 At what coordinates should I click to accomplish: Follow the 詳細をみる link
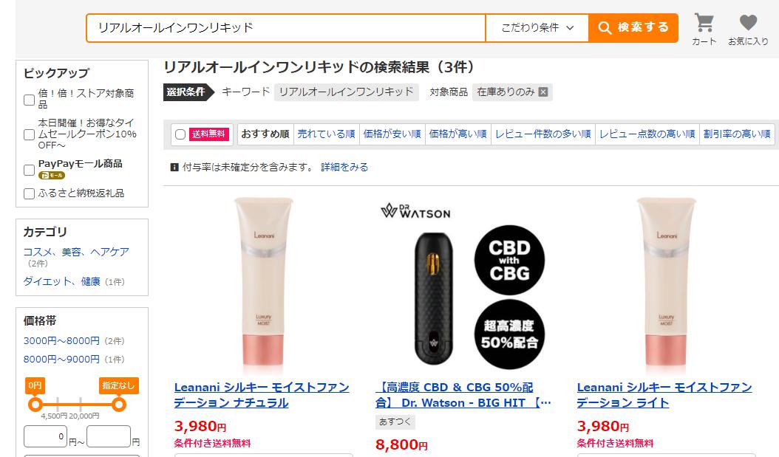tap(344, 167)
